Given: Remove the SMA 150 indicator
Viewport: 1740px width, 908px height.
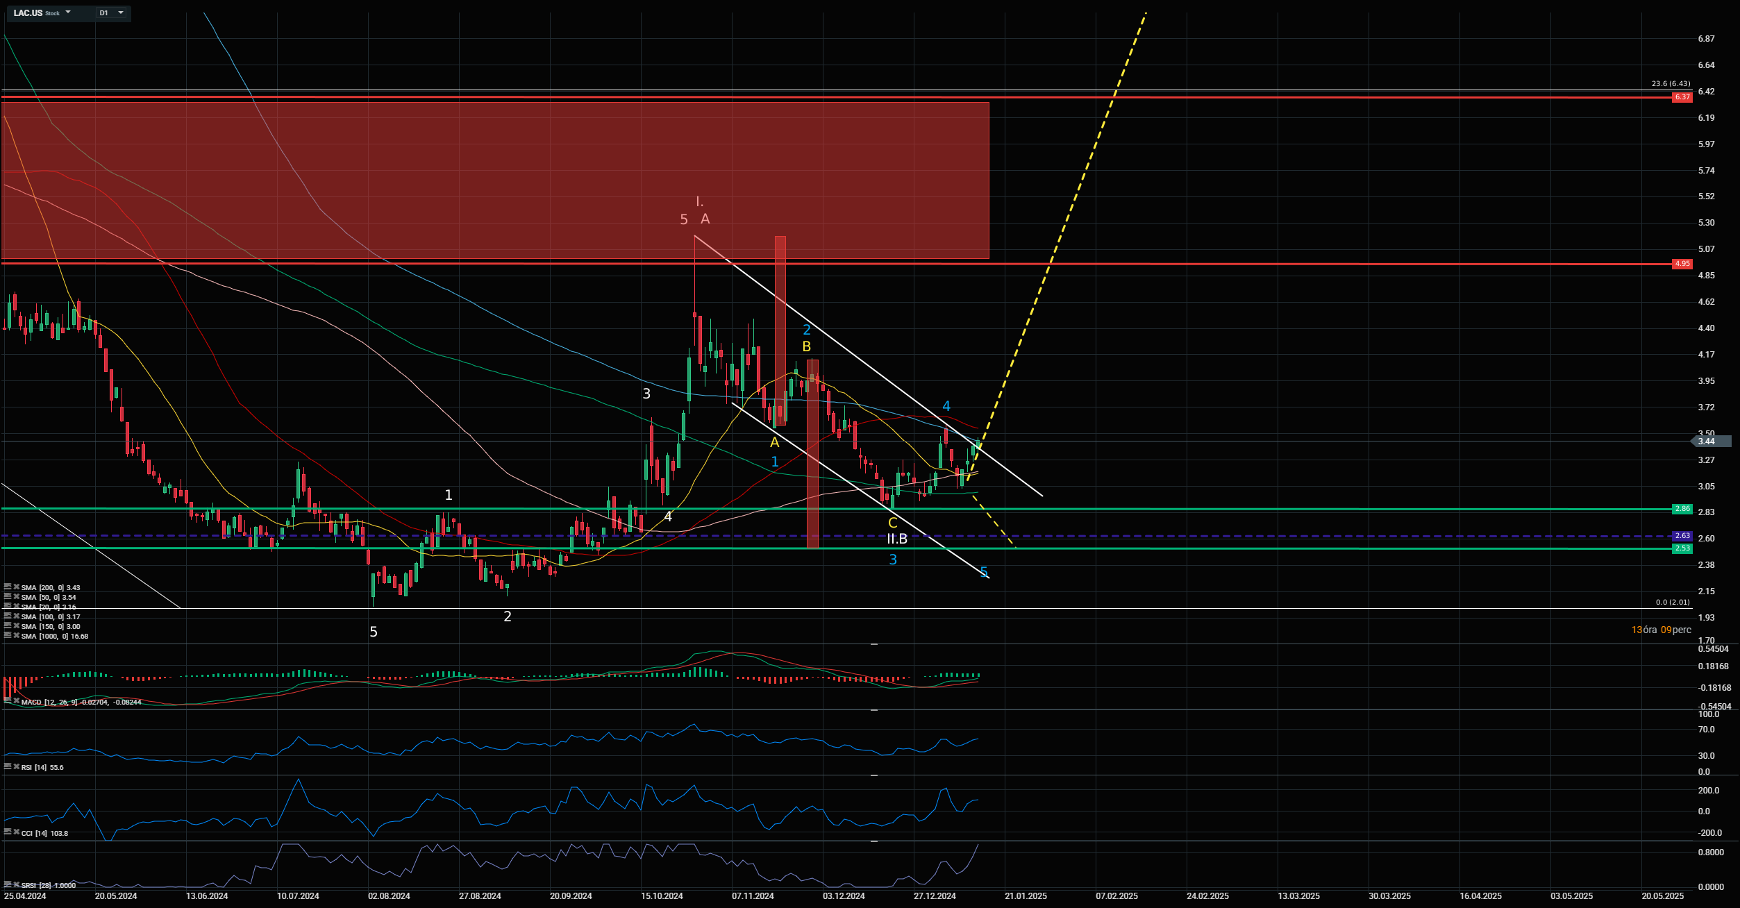Looking at the screenshot, I should [16, 626].
